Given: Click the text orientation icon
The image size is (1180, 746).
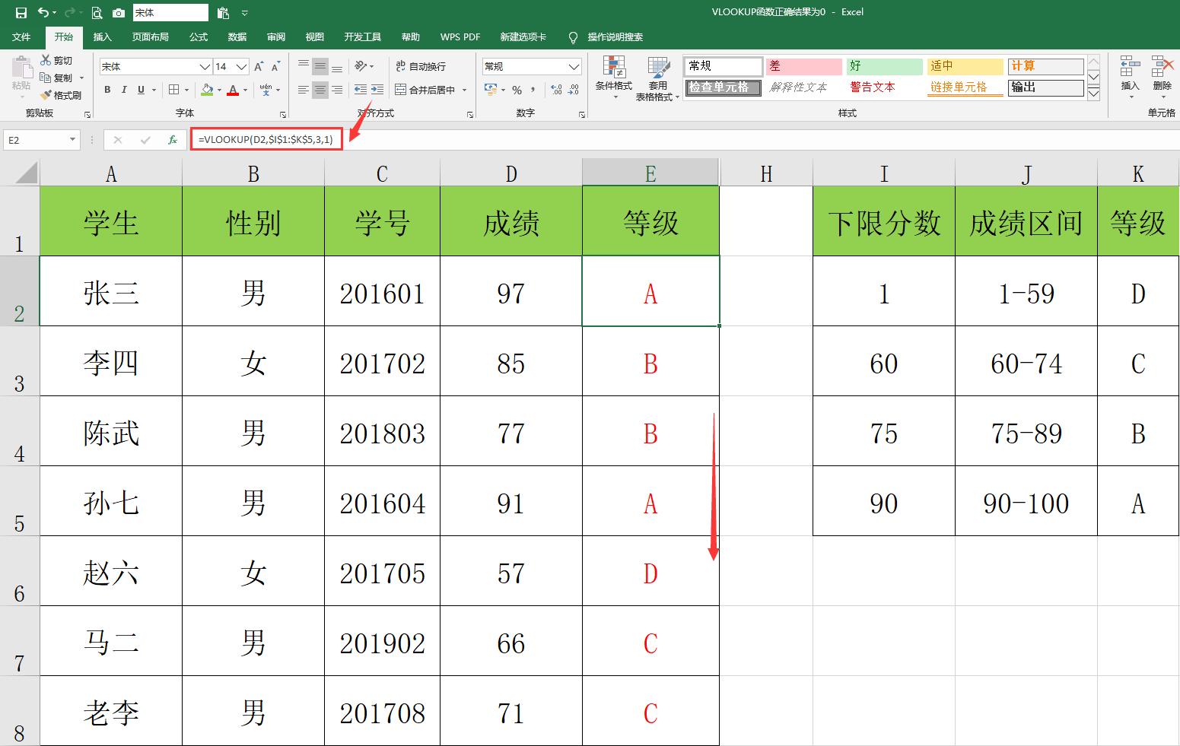Looking at the screenshot, I should tap(361, 66).
